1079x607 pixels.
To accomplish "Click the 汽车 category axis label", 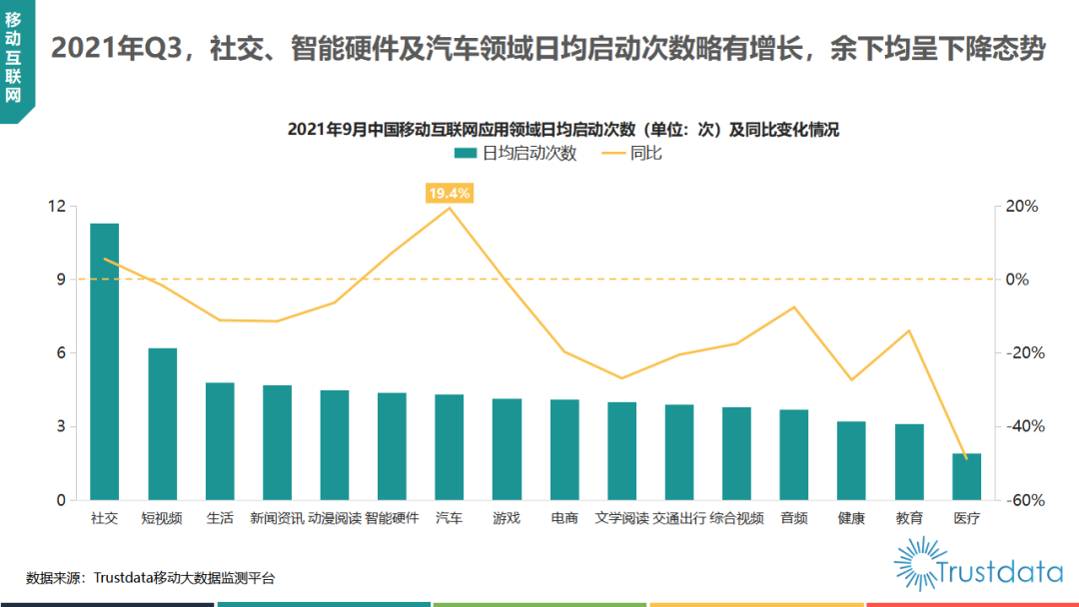I will (x=449, y=518).
